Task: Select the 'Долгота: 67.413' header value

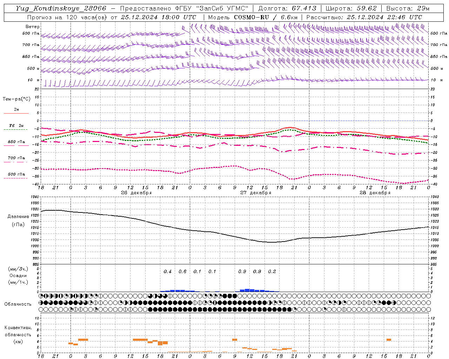Action: (287, 8)
